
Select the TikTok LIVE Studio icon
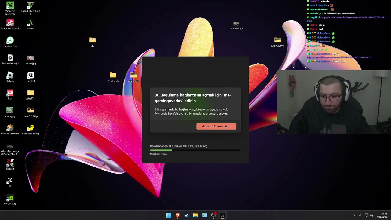point(10,24)
